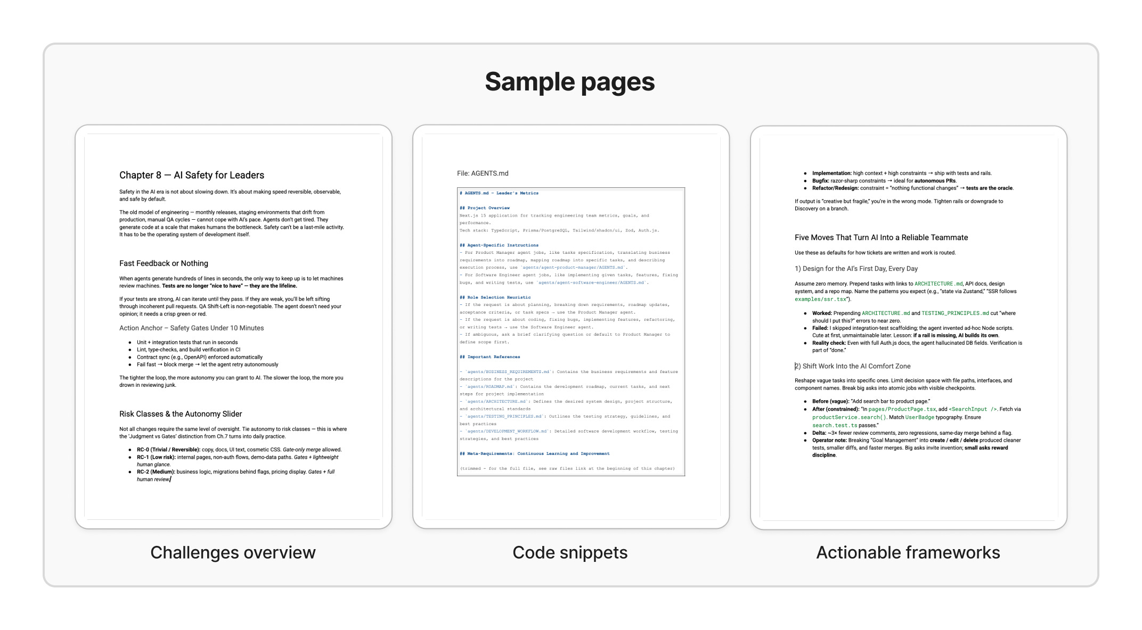Click the Chapter 8 AI Safety for Leaders title

[191, 175]
